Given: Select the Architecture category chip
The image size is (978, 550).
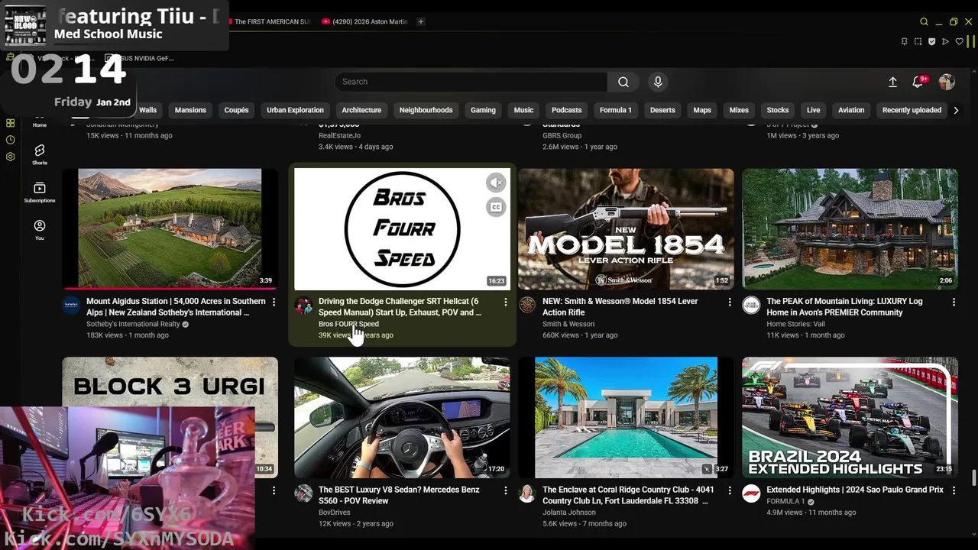Looking at the screenshot, I should (x=361, y=110).
